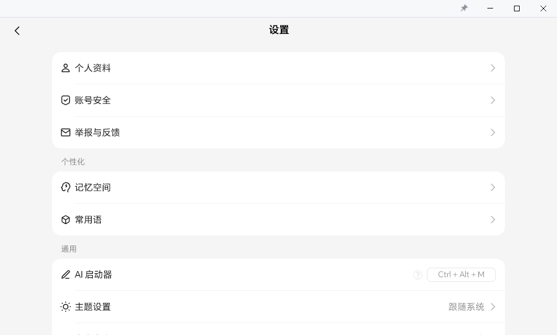
Task: Click the 个人资料 person icon
Action: (x=66, y=68)
